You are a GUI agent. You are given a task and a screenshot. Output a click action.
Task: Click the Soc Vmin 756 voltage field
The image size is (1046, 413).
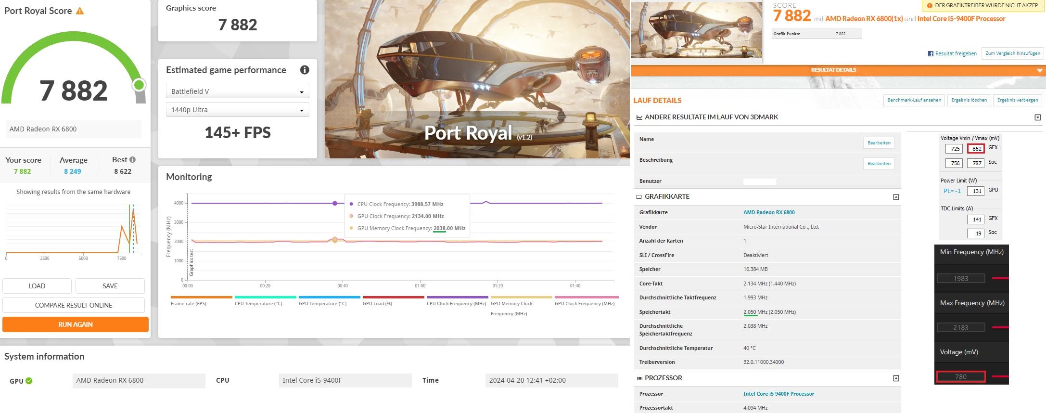[x=955, y=163]
